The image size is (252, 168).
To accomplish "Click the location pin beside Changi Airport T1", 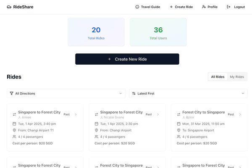I will pos(14,130).
